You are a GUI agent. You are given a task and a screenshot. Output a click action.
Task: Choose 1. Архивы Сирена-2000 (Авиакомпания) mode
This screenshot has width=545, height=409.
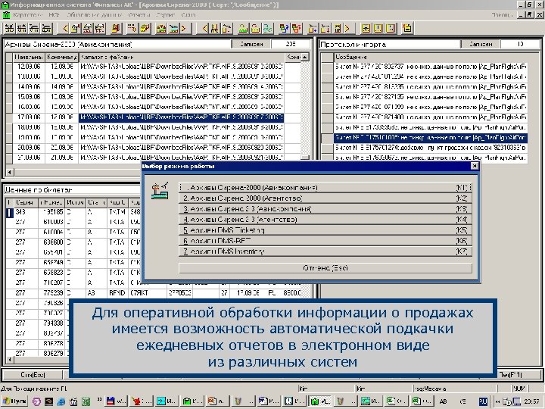[x=325, y=188]
